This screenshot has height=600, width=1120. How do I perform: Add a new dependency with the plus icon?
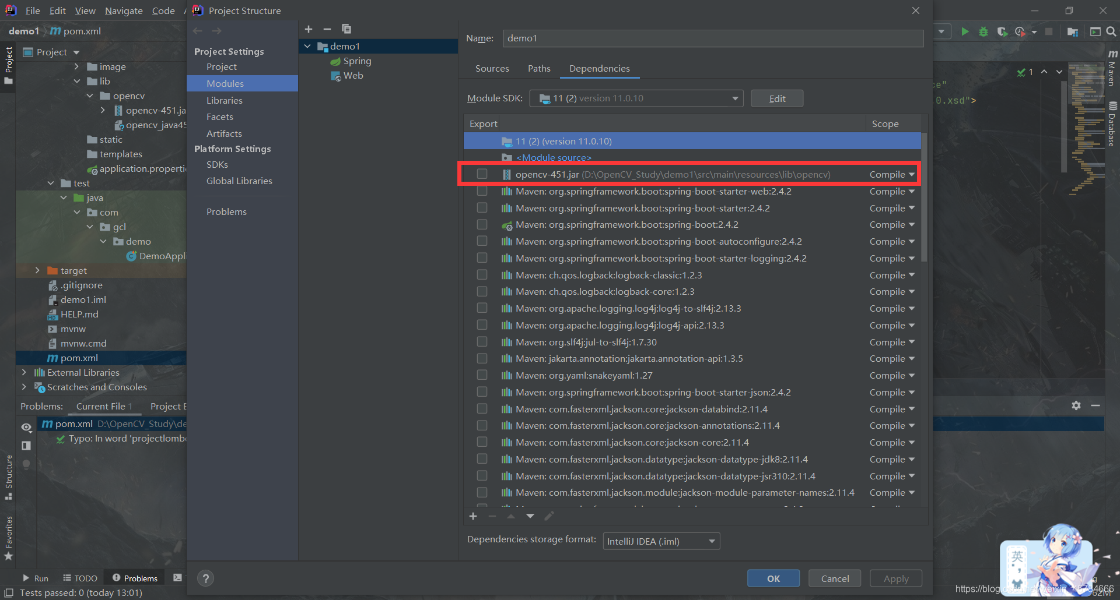pos(473,516)
